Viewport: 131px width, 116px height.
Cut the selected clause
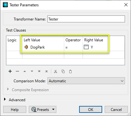55,72
